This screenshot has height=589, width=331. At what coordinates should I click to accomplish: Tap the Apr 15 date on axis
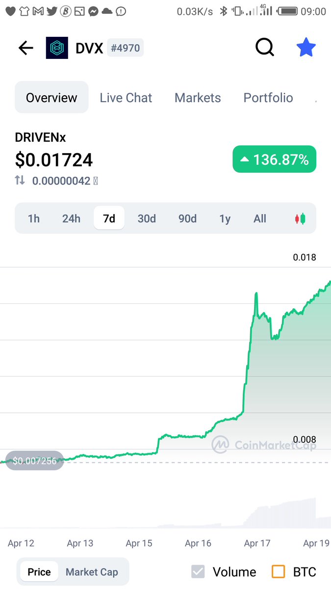point(139,543)
